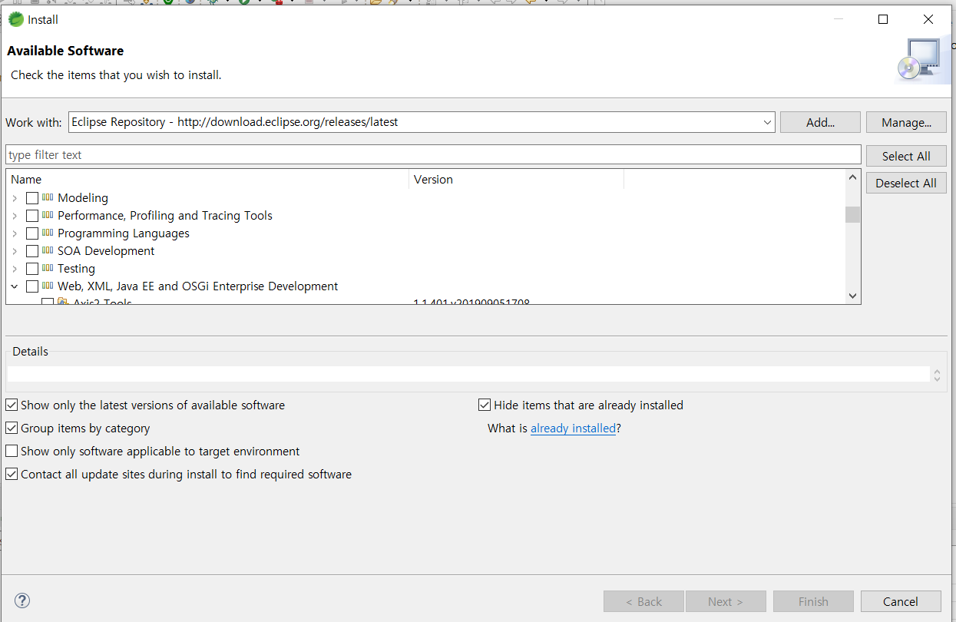Click the SOA Development category icon
Viewport: 956px width, 622px height.
(48, 250)
